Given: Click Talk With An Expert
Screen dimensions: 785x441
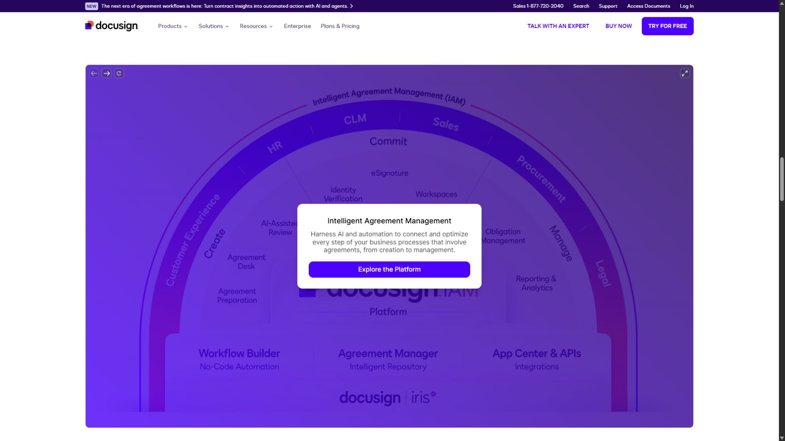Looking at the screenshot, I should 558,26.
